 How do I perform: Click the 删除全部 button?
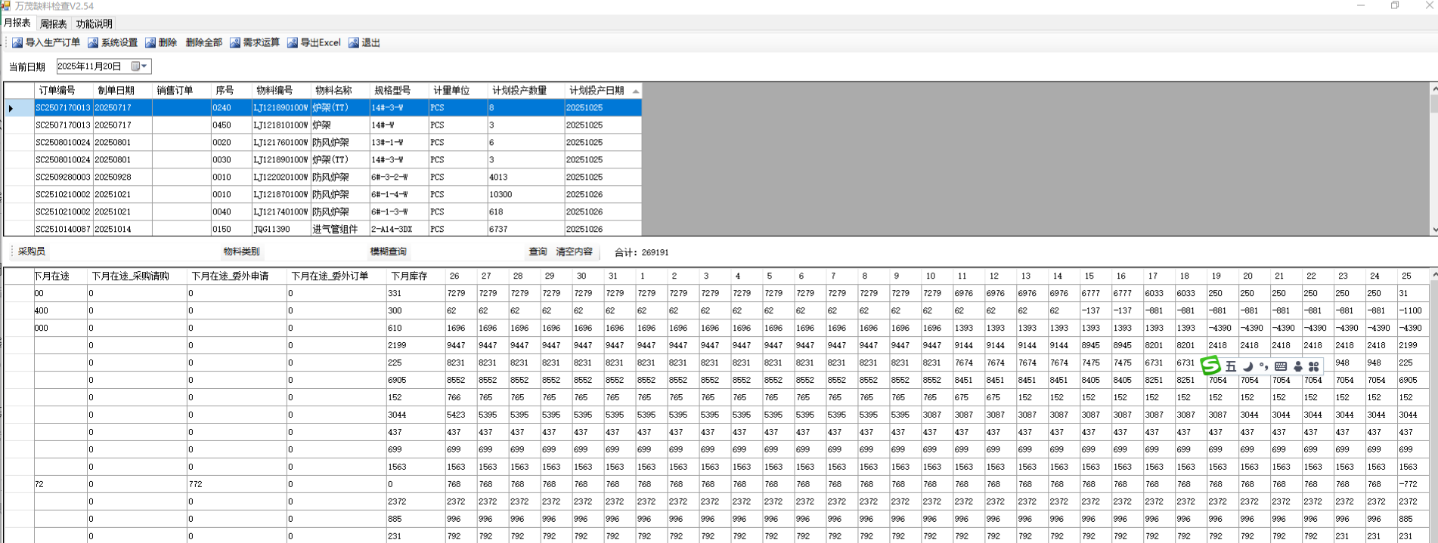coord(203,43)
